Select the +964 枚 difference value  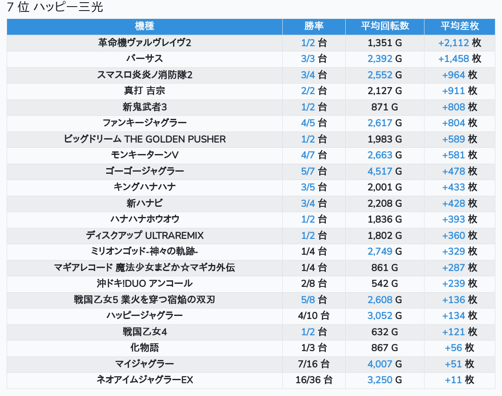pyautogui.click(x=459, y=75)
